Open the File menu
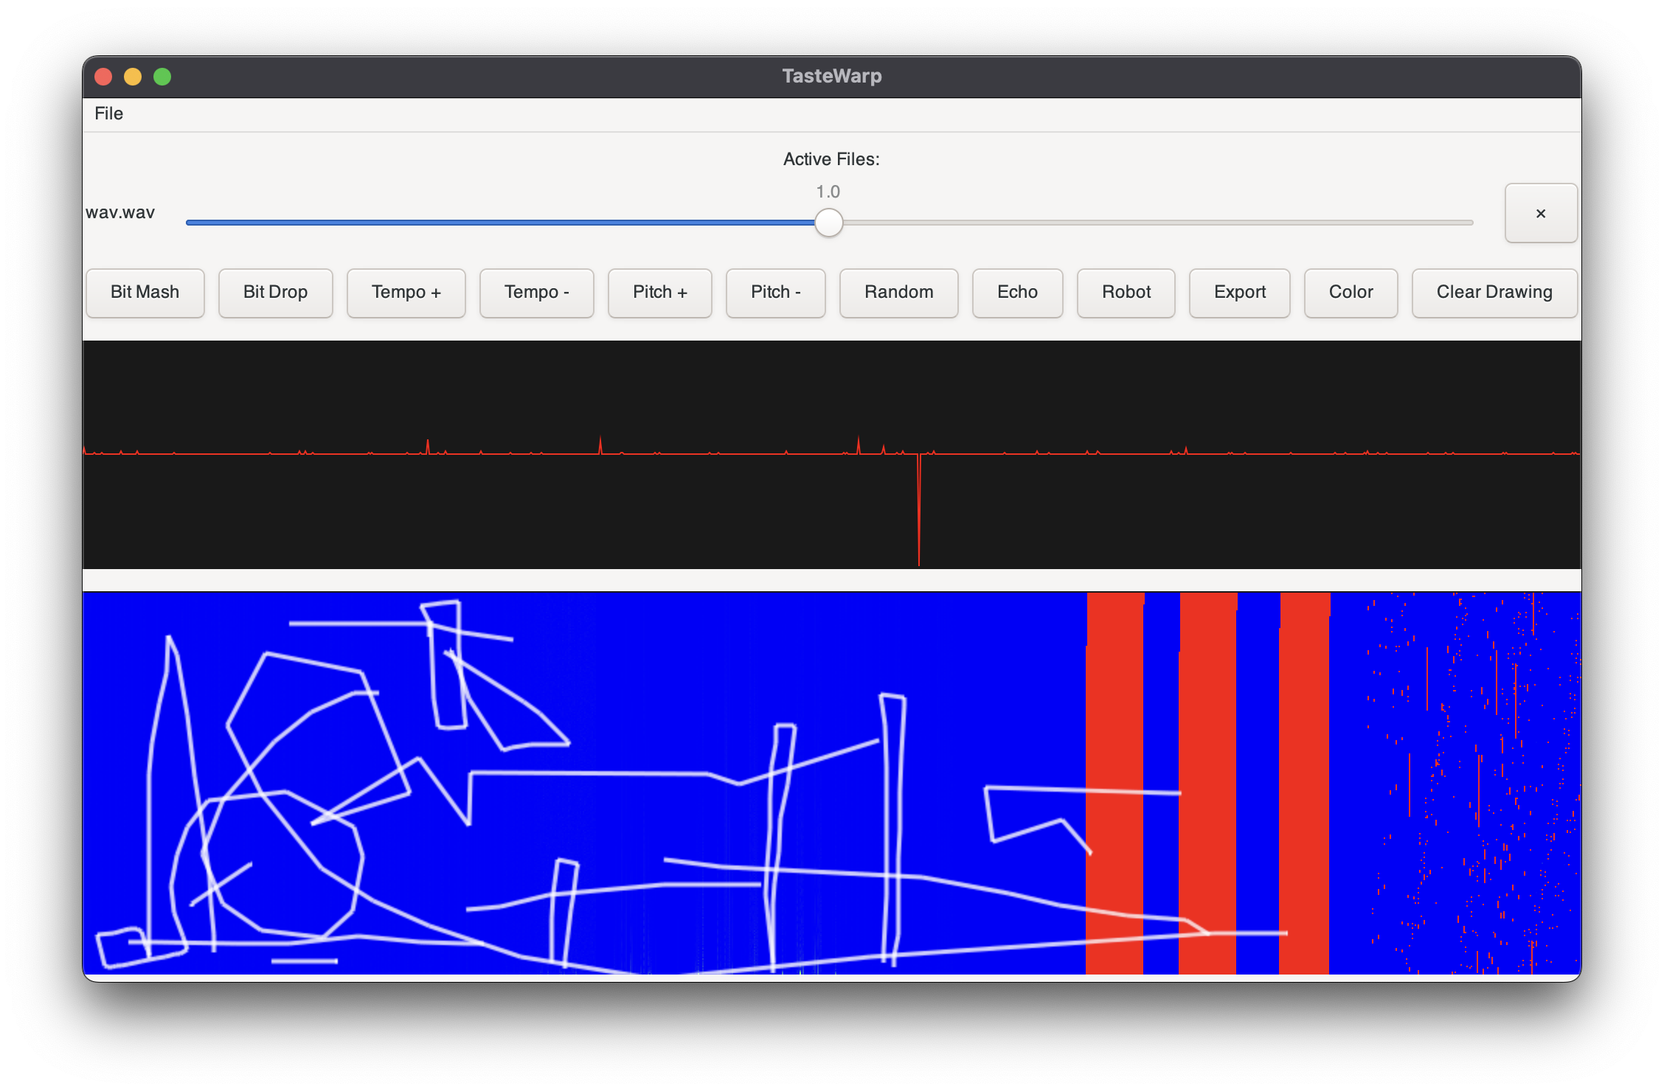Viewport: 1664px width, 1091px height. 108,114
